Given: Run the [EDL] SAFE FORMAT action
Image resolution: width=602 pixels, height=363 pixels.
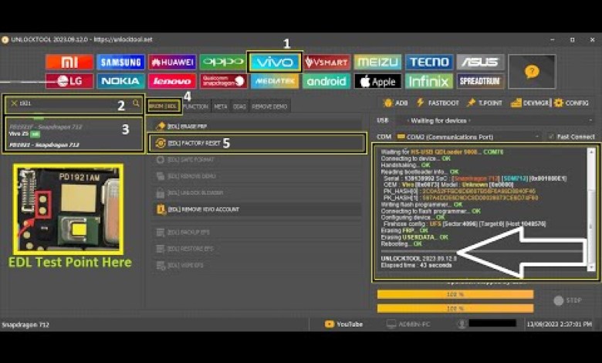Looking at the screenshot, I should click(x=257, y=159).
